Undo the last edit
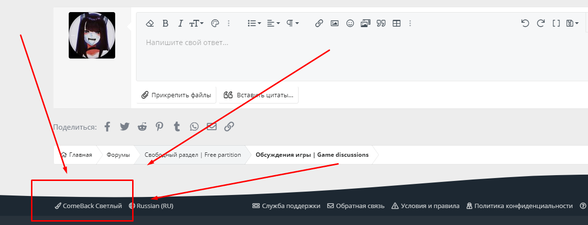 click(x=525, y=23)
